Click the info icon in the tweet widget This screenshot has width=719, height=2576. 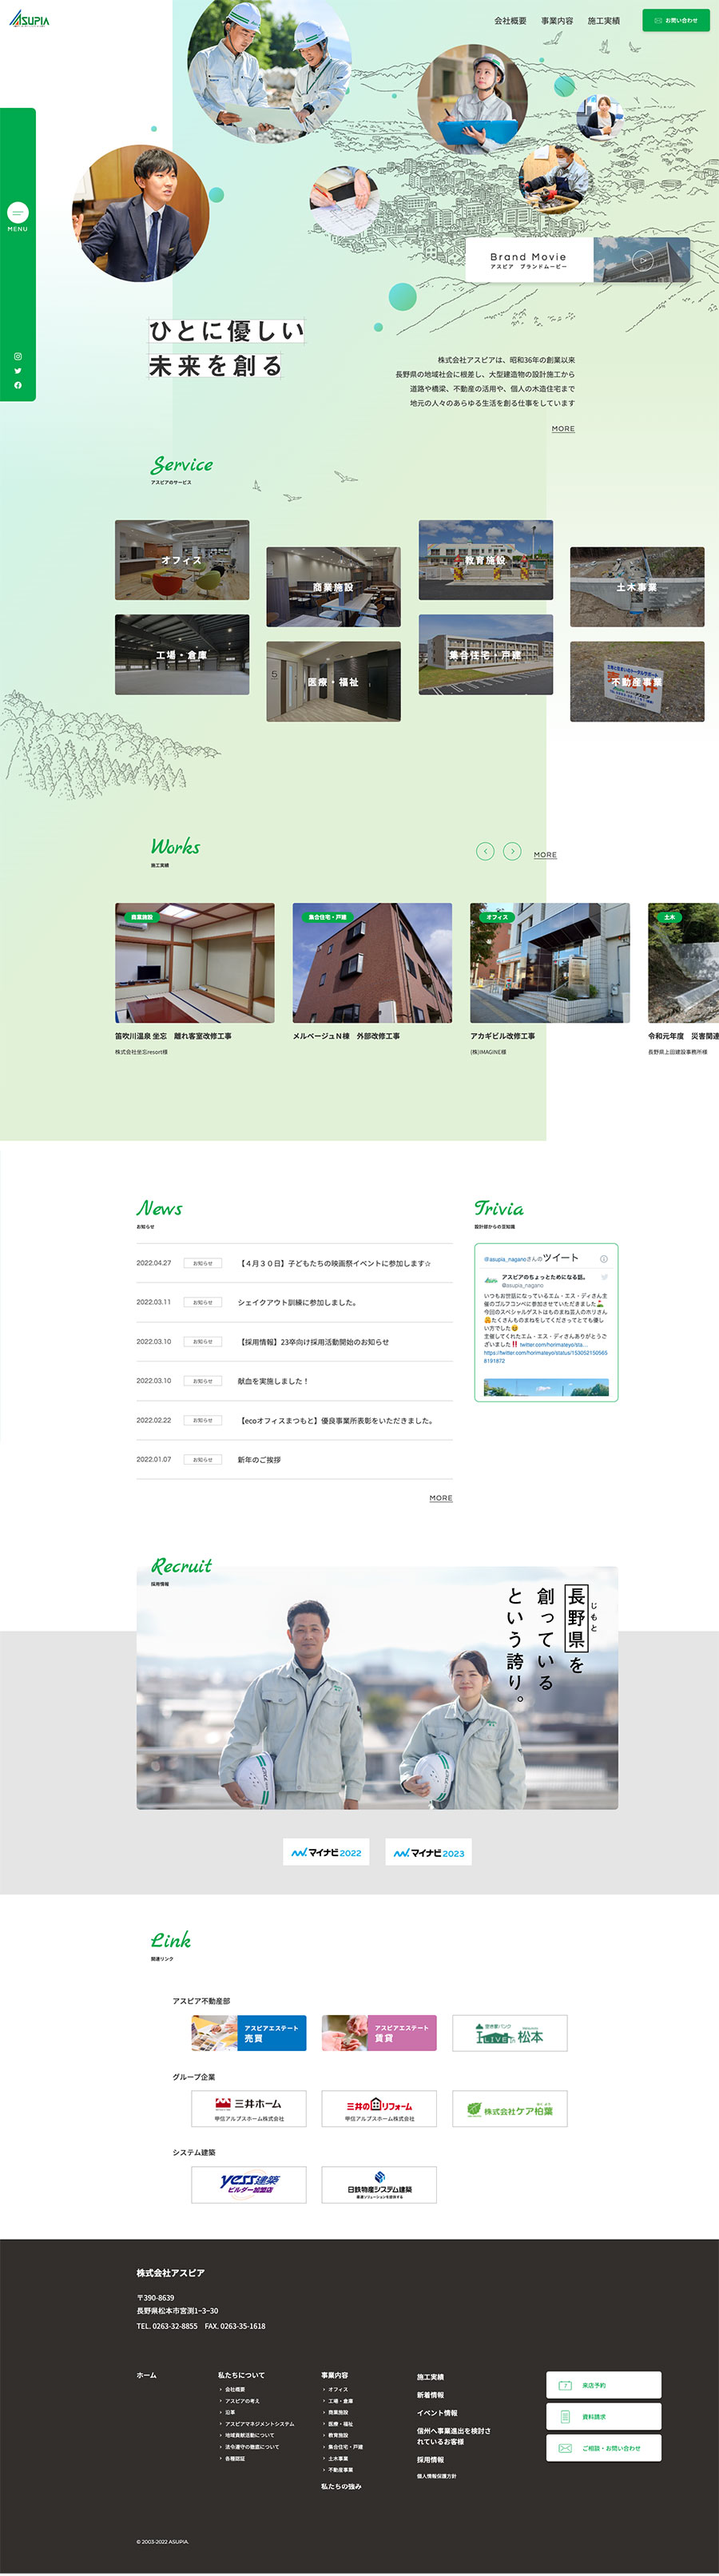pos(604,1259)
